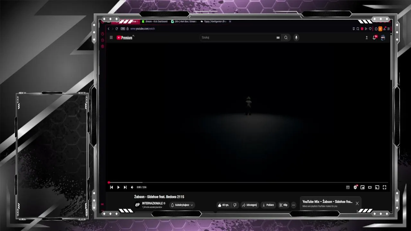Open browser heart bookmarks icon

tap(370, 29)
